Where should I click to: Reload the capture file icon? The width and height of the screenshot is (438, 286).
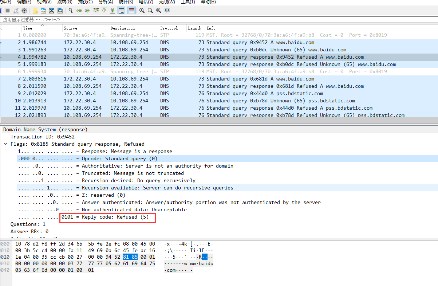click(60, 11)
